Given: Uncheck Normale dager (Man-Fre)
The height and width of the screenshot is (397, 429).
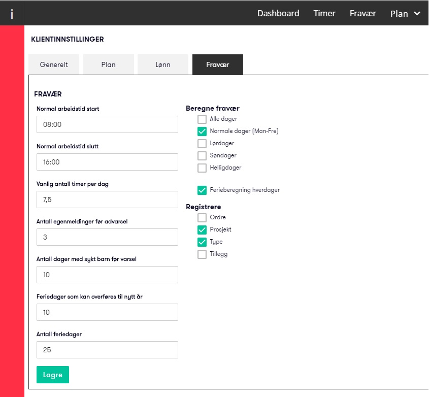Looking at the screenshot, I should point(202,131).
